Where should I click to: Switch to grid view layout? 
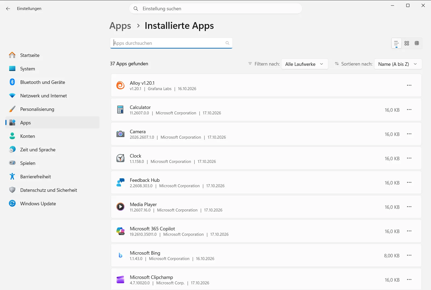click(407, 43)
